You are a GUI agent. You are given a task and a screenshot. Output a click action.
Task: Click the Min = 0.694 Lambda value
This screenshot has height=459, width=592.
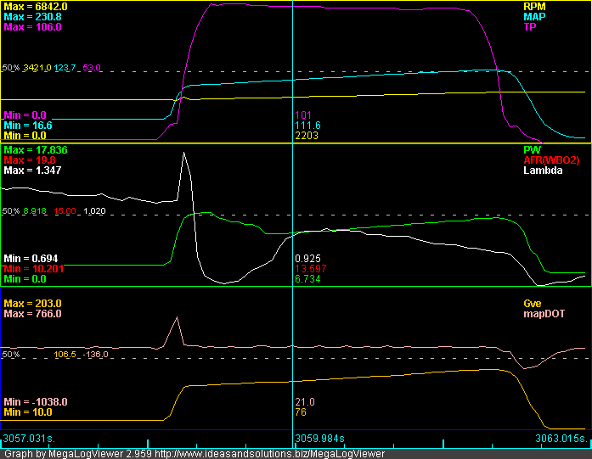coord(31,259)
